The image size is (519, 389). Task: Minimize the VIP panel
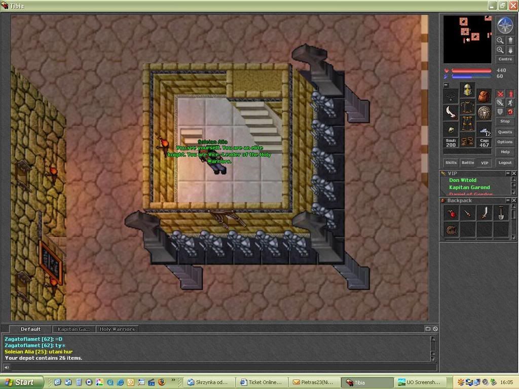[x=508, y=173]
